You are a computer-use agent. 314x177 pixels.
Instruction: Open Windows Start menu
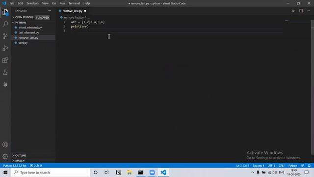click(5, 173)
